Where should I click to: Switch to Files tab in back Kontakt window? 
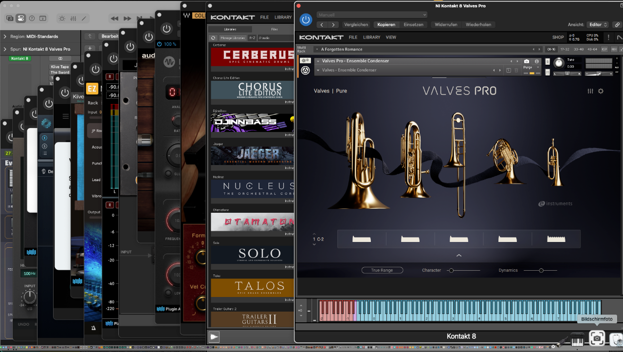coord(275,29)
